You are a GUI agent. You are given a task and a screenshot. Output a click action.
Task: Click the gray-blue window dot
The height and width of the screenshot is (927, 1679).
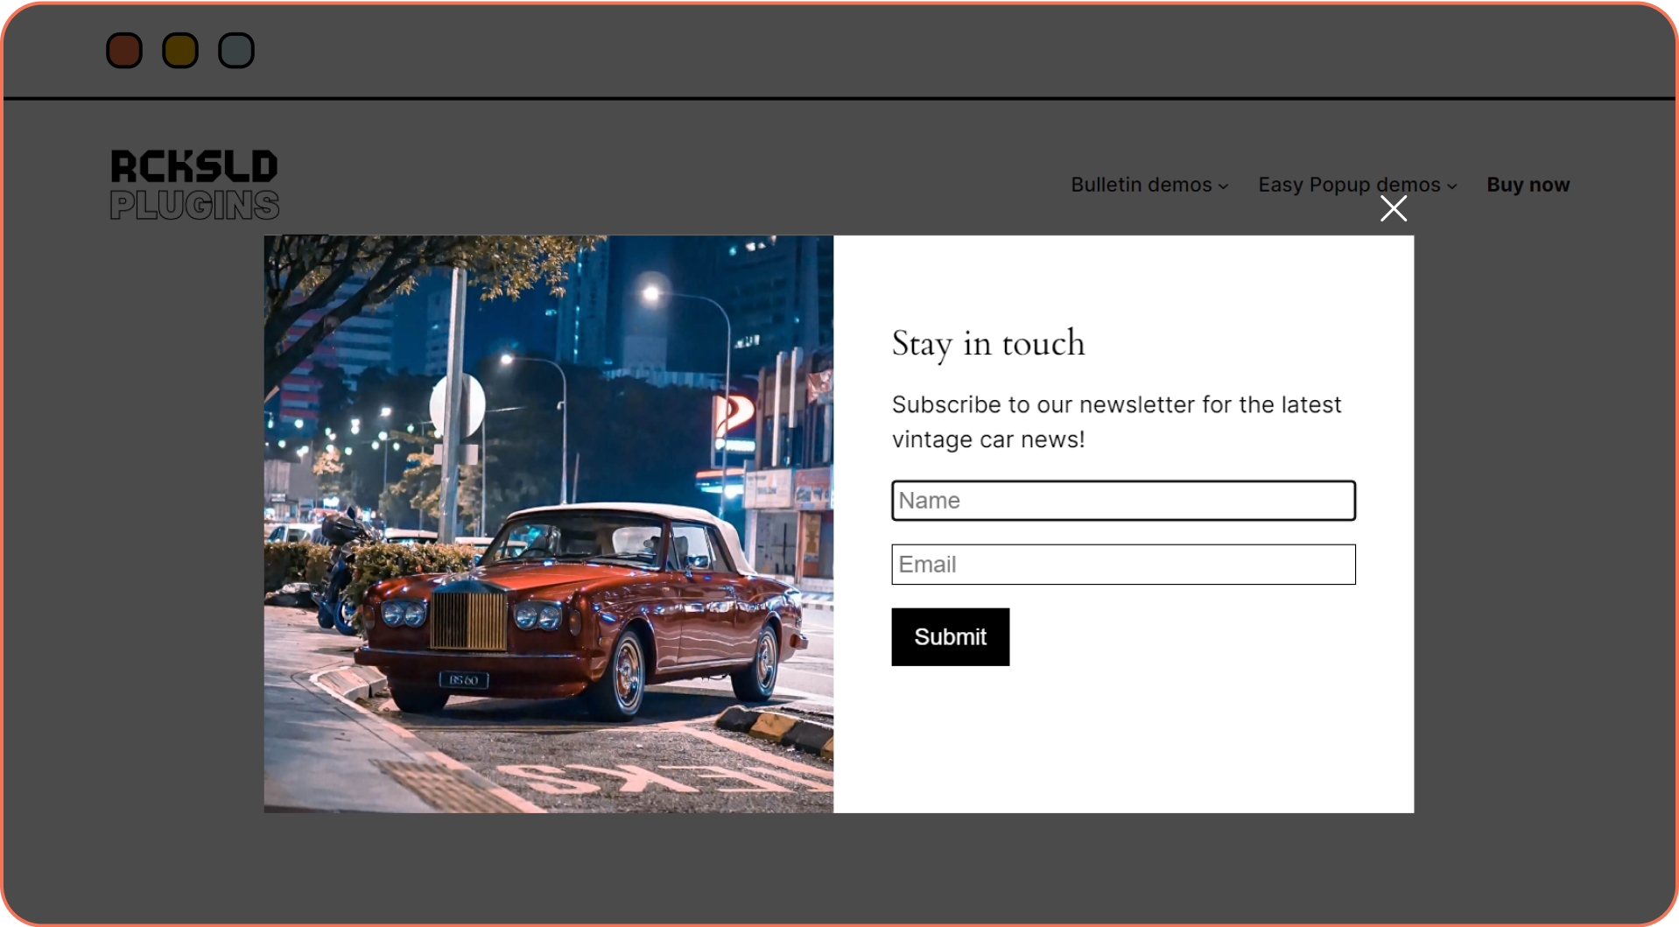point(236,51)
